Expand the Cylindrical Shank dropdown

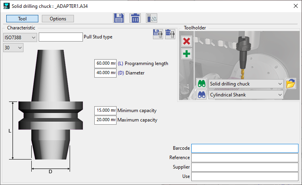246,95
